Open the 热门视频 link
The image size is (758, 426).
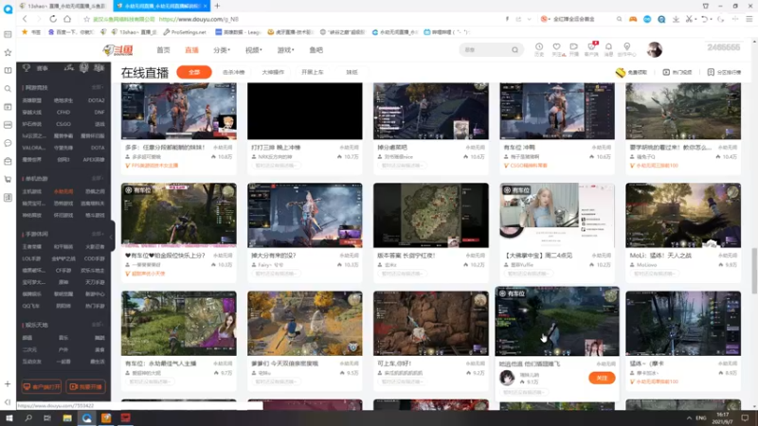point(677,72)
